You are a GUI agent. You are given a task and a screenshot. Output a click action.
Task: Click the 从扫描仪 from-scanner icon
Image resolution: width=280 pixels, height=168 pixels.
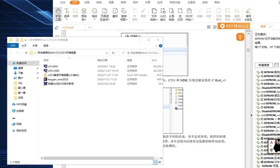(163, 15)
